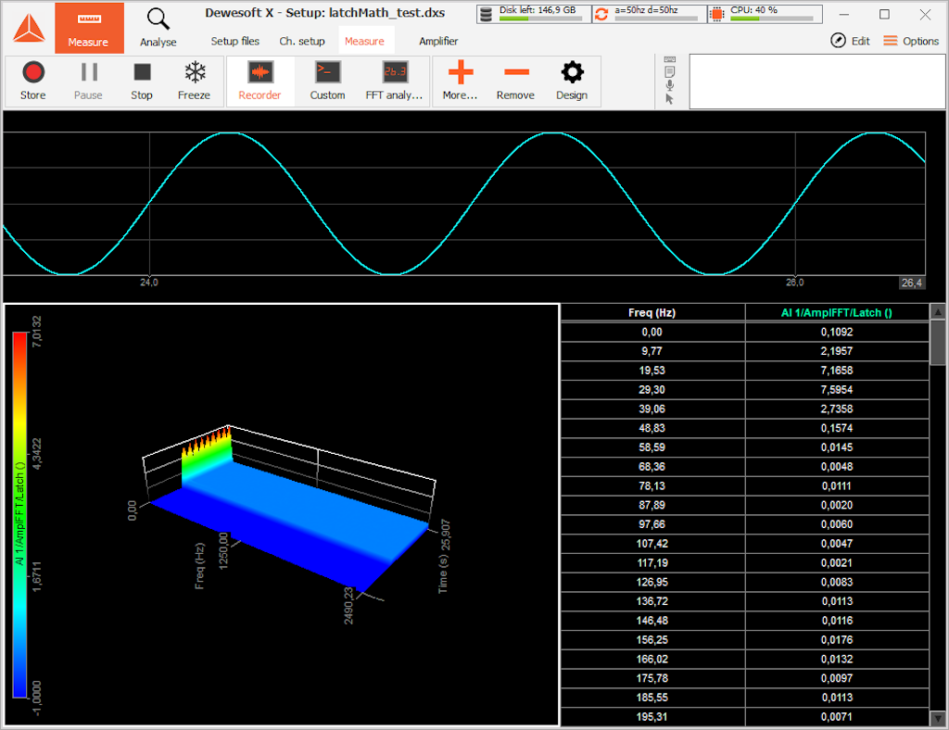
Task: Click the microphone voice event icon
Action: [x=669, y=85]
